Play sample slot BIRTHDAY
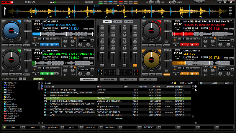 click(x=147, y=127)
